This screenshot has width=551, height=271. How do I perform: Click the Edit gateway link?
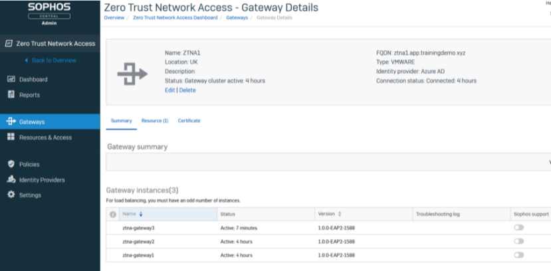(169, 90)
